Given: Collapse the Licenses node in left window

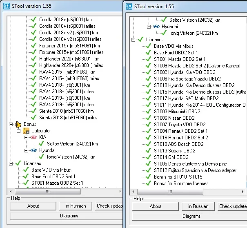Looking at the screenshot, I should [x=11, y=163].
